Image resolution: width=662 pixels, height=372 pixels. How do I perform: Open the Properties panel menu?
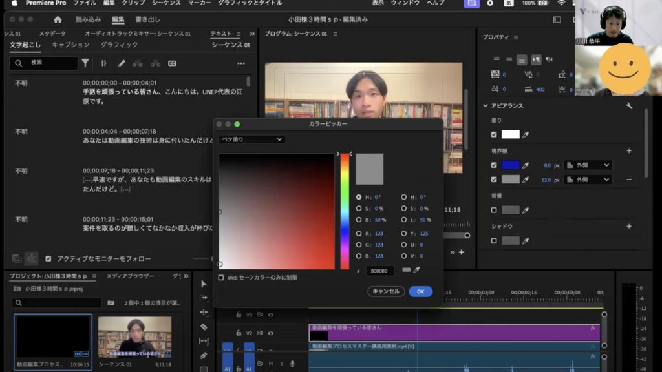[516, 37]
